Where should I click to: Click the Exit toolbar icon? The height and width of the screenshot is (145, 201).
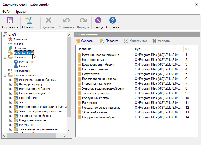[x=98, y=21]
